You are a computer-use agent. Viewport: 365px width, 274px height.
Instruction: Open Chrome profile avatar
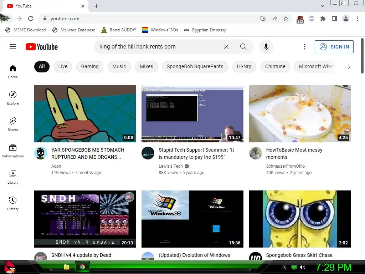[x=346, y=19]
